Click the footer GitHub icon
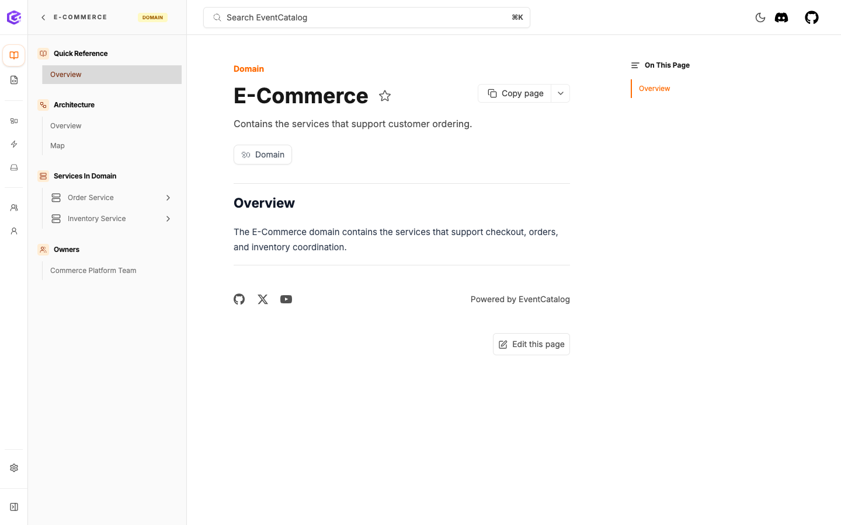The image size is (841, 525). 239,299
